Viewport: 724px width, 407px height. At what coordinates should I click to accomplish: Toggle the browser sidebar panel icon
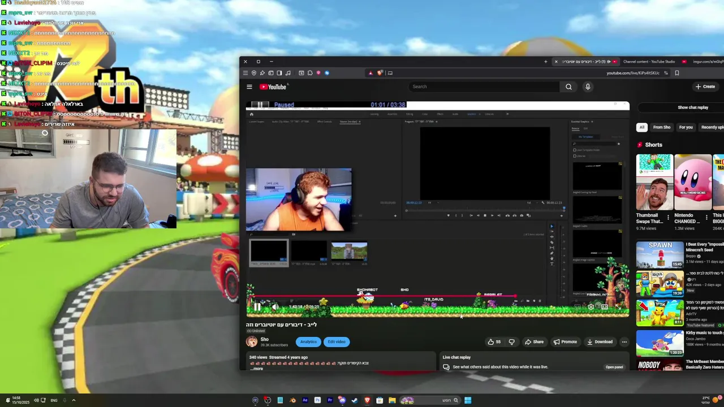[279, 73]
